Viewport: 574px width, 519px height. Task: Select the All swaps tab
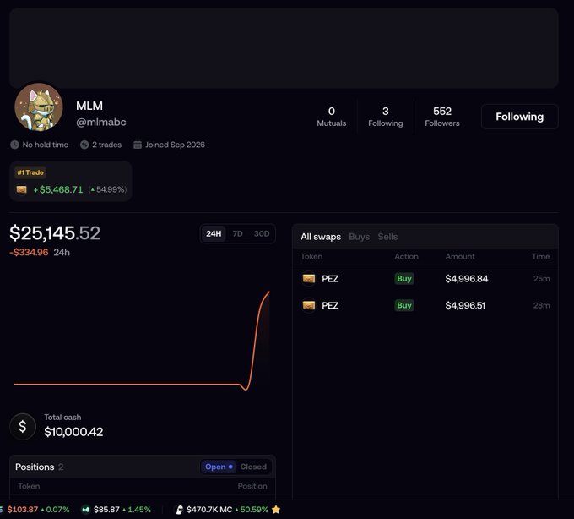point(321,237)
